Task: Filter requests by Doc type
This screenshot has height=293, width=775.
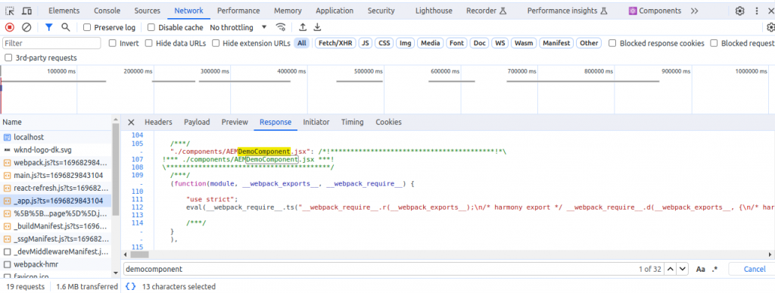Action: tap(479, 43)
